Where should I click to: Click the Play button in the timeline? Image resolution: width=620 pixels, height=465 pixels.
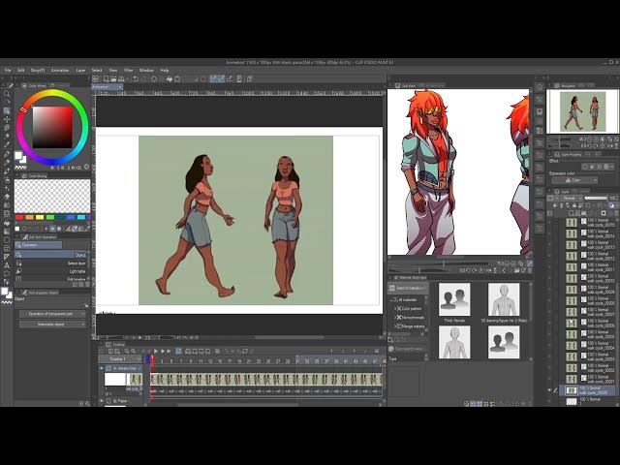pos(156,351)
